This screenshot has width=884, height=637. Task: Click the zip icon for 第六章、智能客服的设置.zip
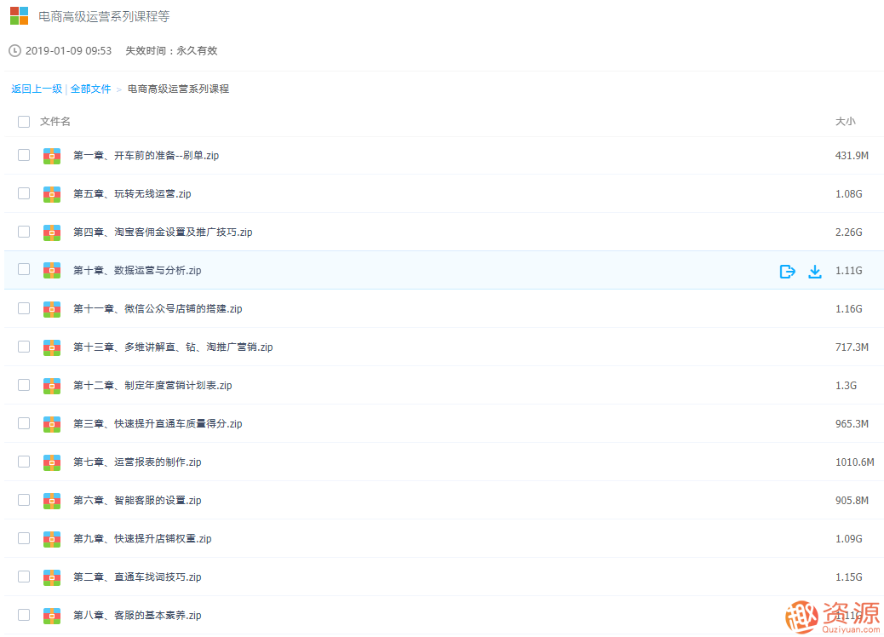coord(52,501)
